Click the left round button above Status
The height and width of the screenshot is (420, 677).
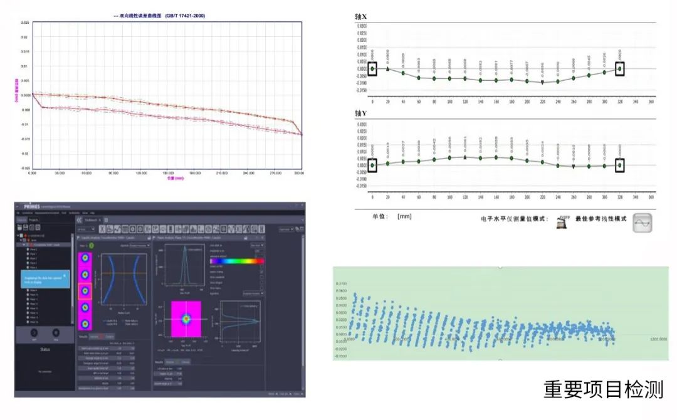[x=33, y=333]
